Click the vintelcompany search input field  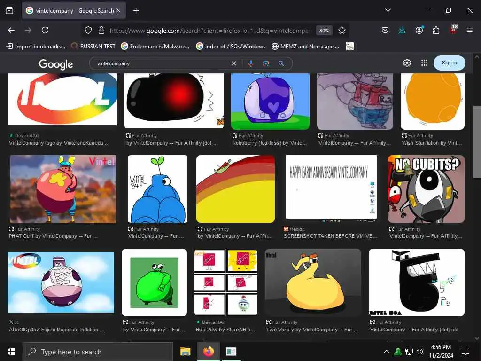[x=161, y=63]
